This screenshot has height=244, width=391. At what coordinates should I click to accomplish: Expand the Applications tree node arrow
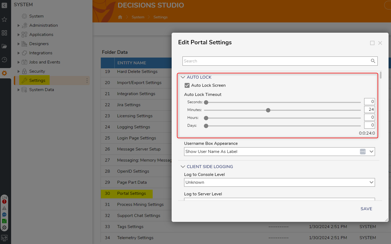point(18,35)
